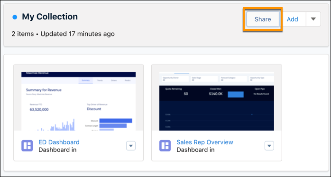Viewport: 331px width, 177px height.
Task: Click the Share button
Action: pos(263,19)
